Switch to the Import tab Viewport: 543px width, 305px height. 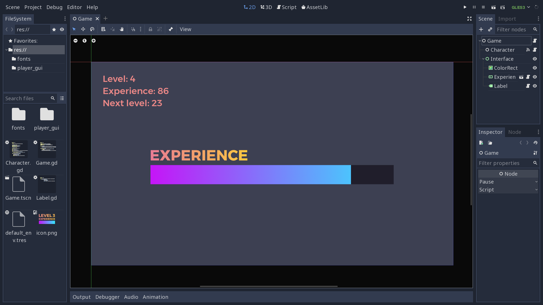(507, 19)
